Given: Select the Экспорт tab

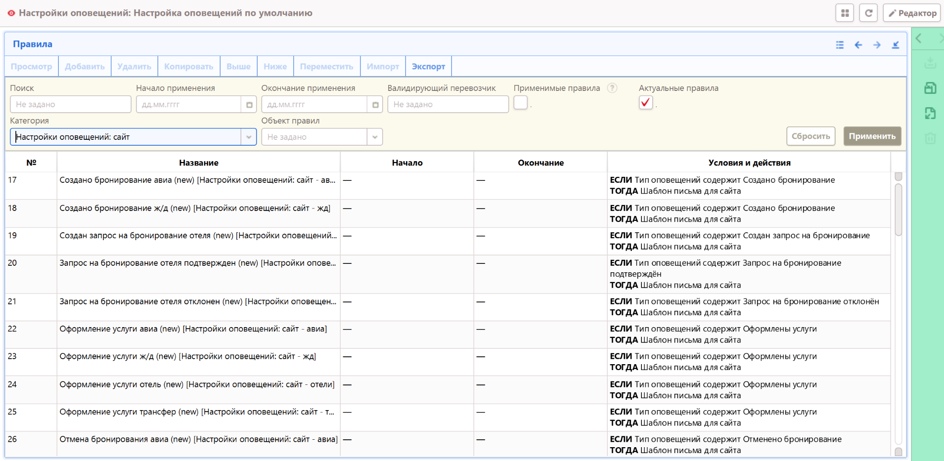Looking at the screenshot, I should coord(428,67).
